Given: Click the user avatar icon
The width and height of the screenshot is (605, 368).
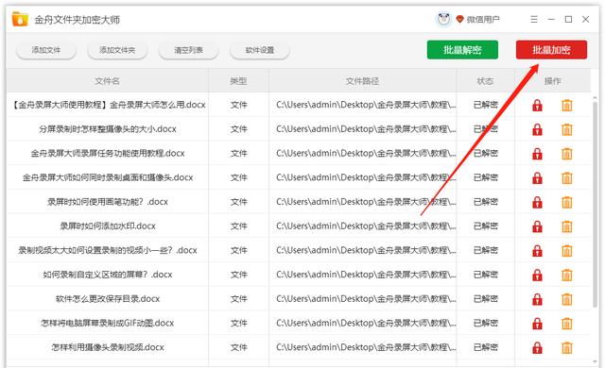Looking at the screenshot, I should click(443, 19).
